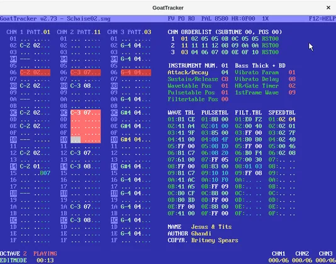Click the SPEEDTBL heading

pyautogui.click(x=282, y=113)
